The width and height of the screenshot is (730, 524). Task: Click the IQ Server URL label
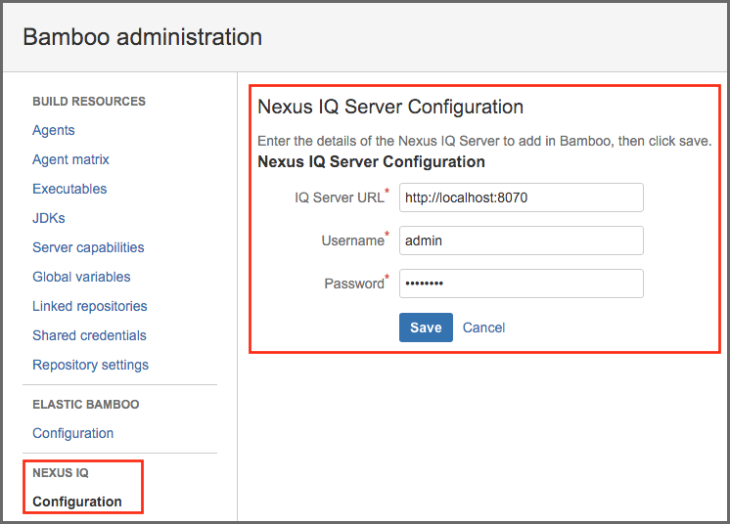tap(339, 197)
